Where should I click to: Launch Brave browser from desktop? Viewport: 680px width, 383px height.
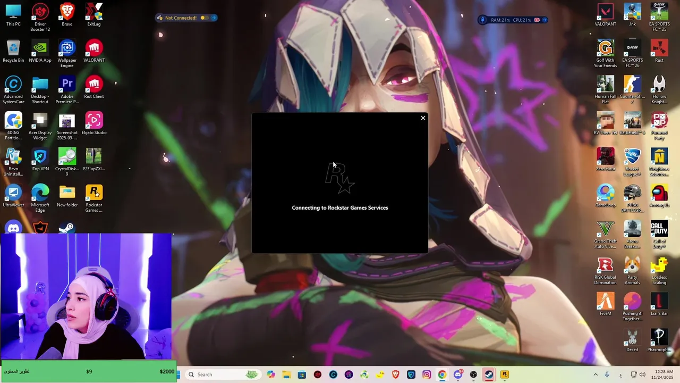point(67,15)
